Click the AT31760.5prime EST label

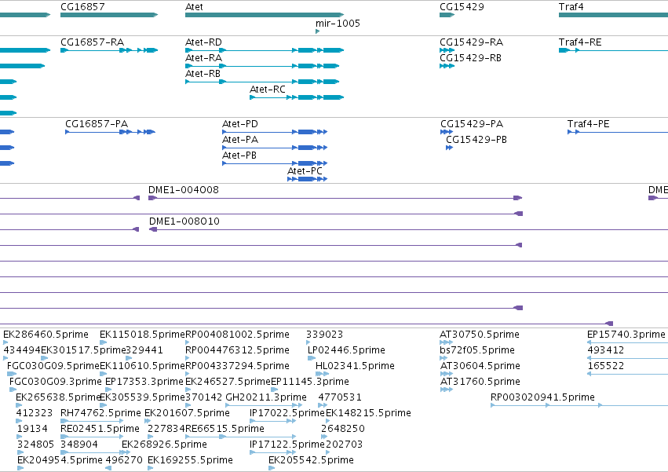pyautogui.click(x=480, y=382)
